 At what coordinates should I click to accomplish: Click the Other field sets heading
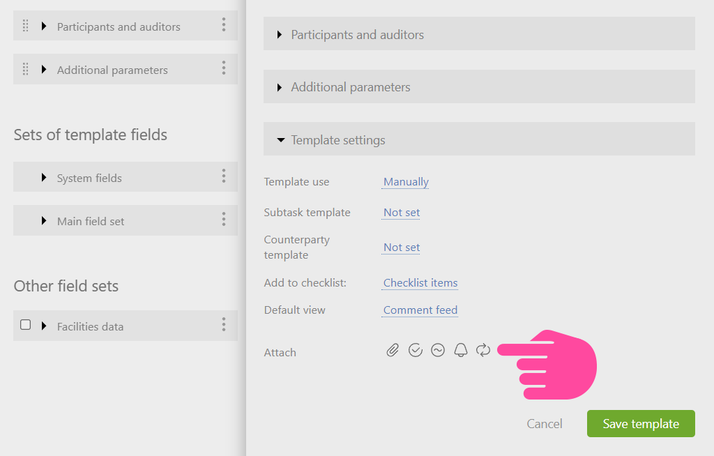click(x=66, y=286)
